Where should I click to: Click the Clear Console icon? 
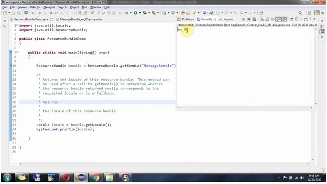(262, 19)
